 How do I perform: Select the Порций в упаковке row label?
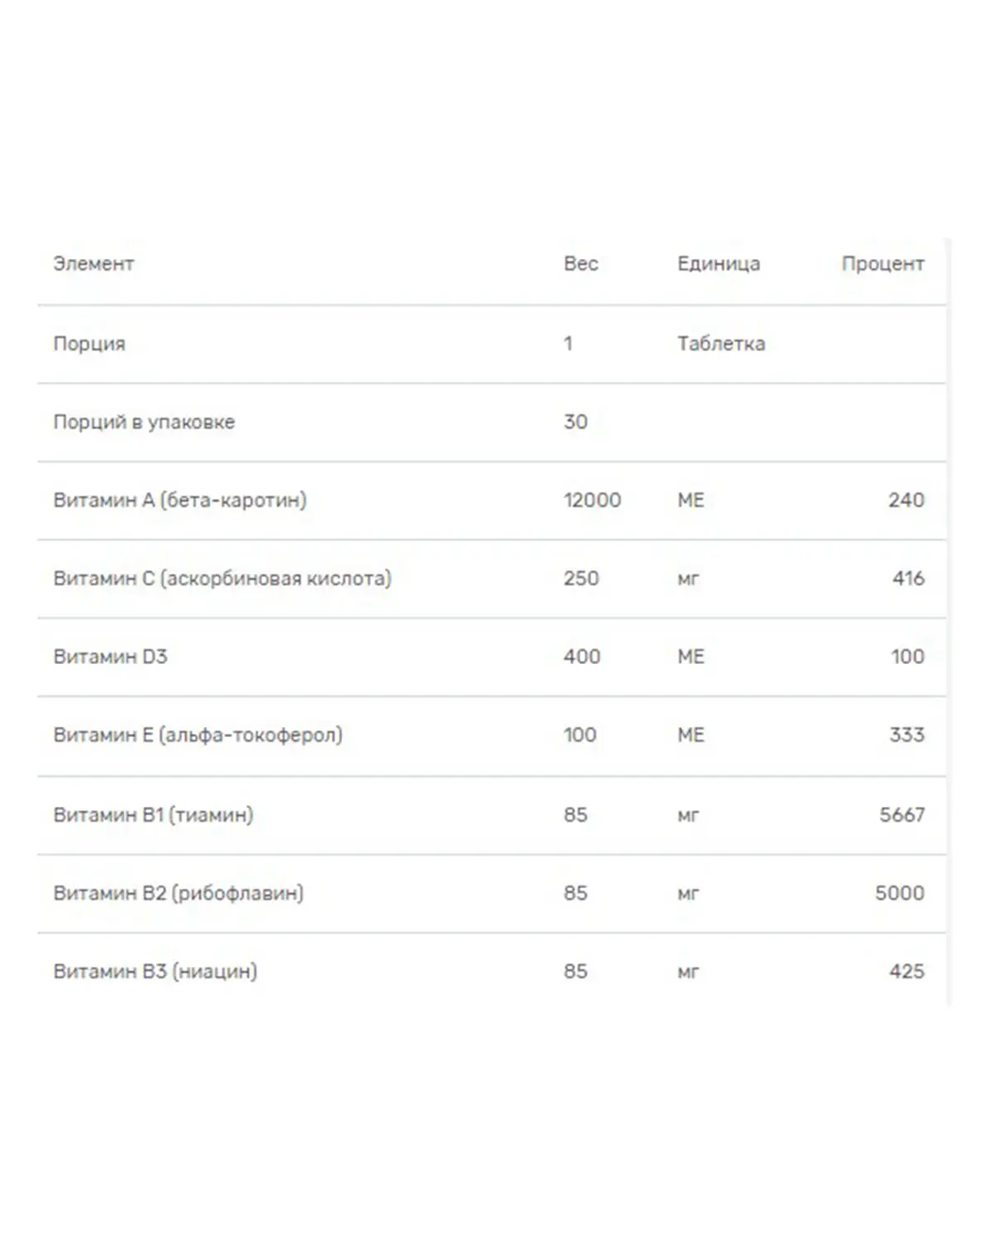[144, 422]
